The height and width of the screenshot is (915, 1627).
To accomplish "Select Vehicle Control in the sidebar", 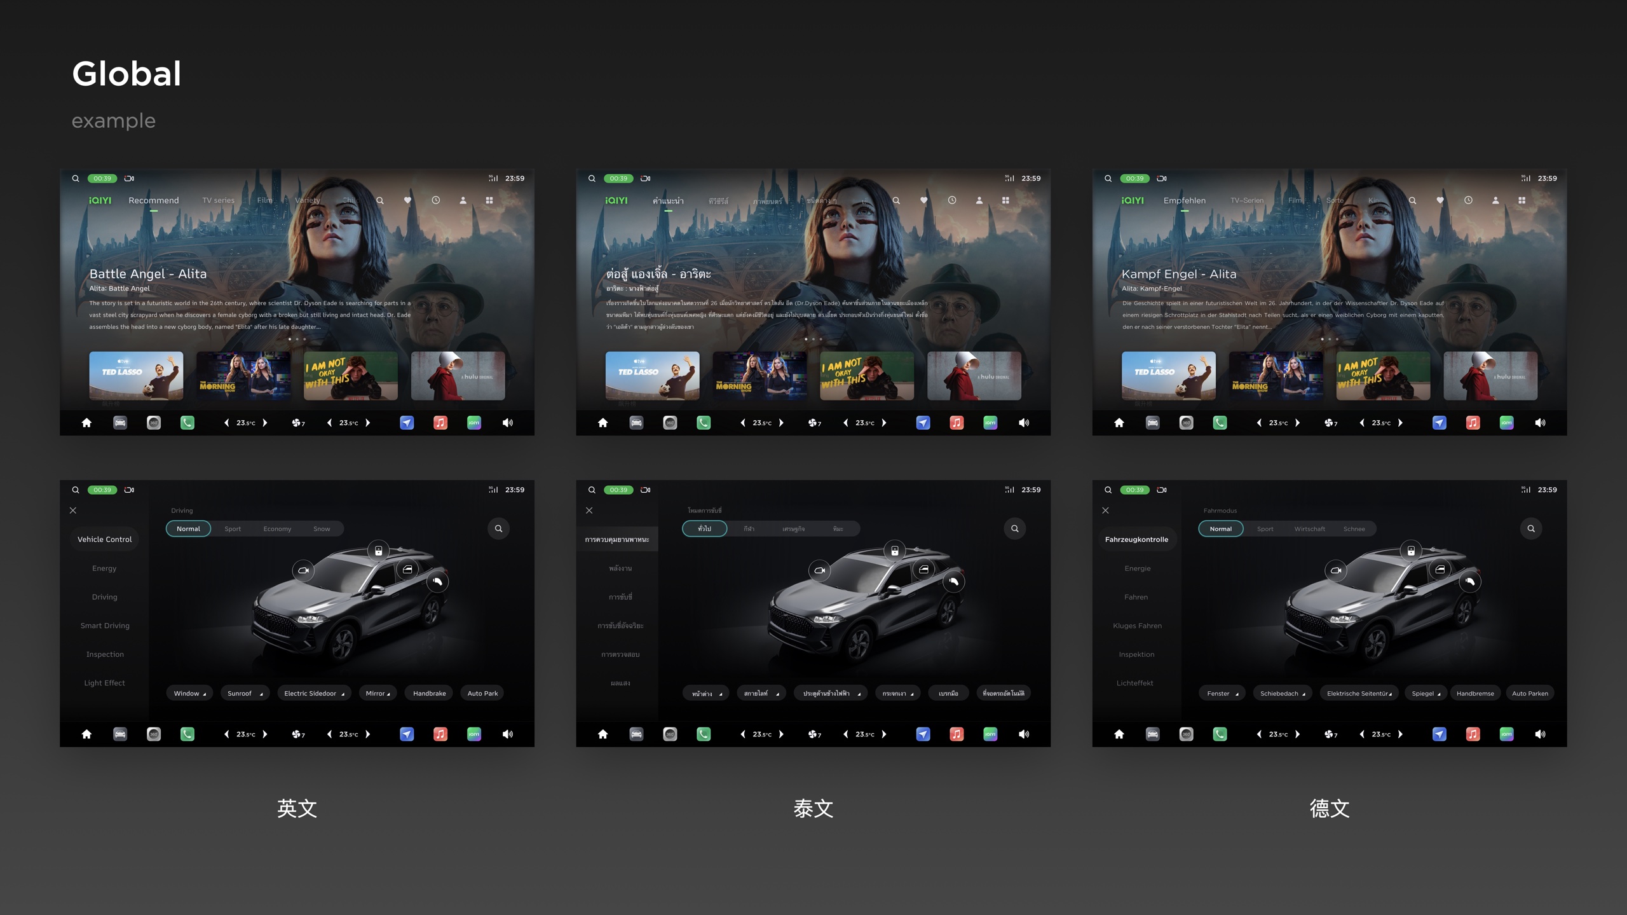I will pos(105,539).
